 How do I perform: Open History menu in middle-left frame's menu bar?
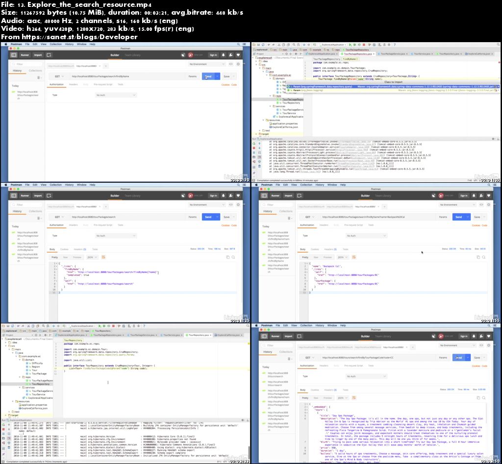[69, 185]
